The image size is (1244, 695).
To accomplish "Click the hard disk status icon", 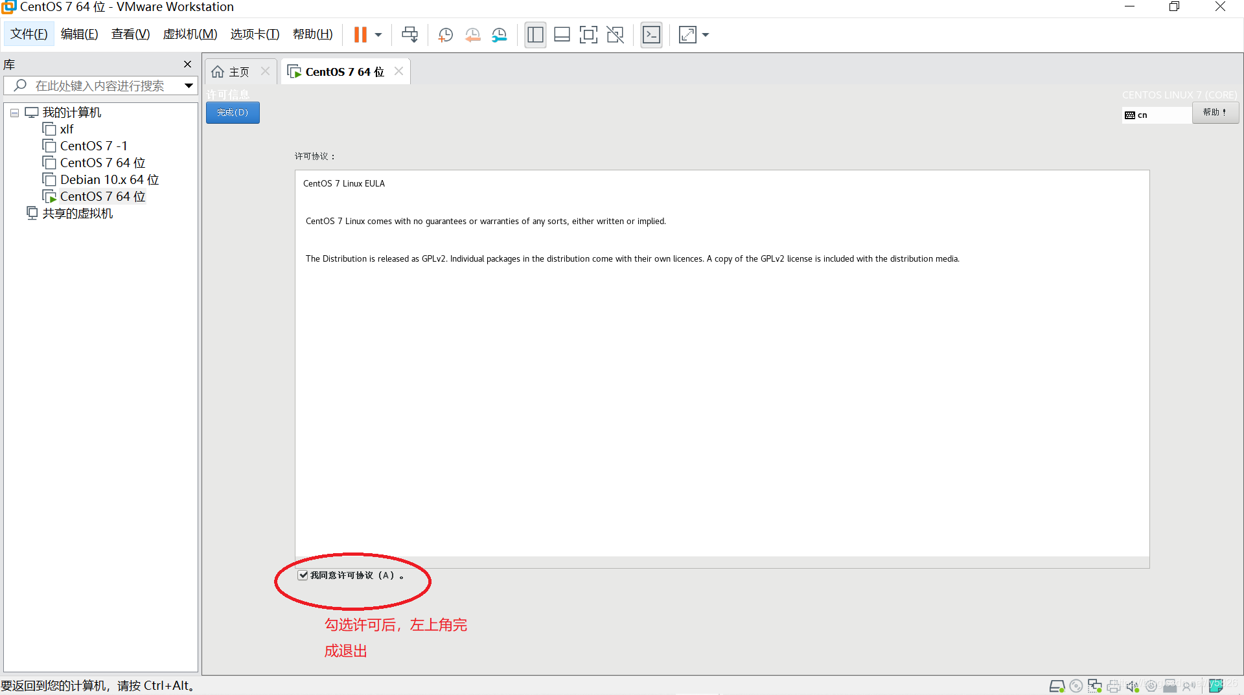I will (x=1057, y=686).
